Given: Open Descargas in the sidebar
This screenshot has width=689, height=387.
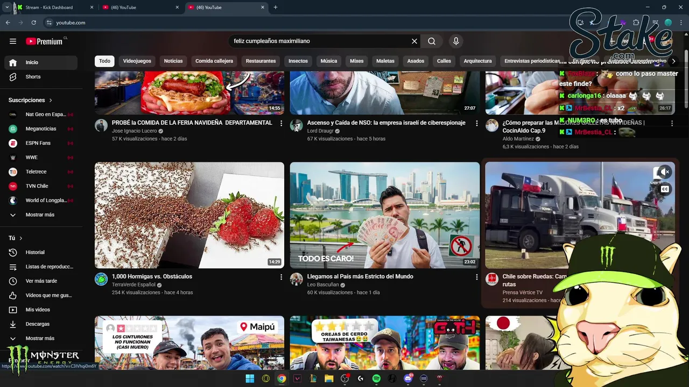Looking at the screenshot, I should point(41,324).
